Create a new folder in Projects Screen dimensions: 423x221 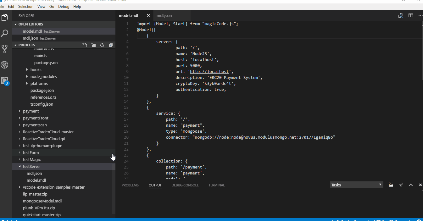[x=93, y=45]
